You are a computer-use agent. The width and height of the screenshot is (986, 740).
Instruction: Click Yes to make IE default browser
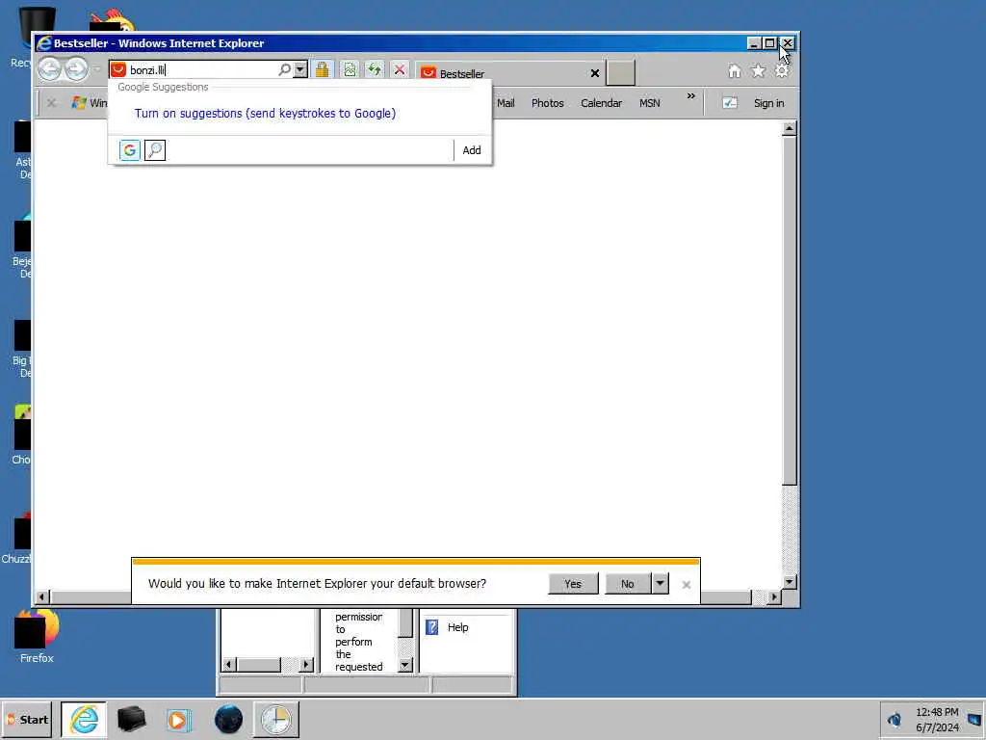(x=573, y=584)
